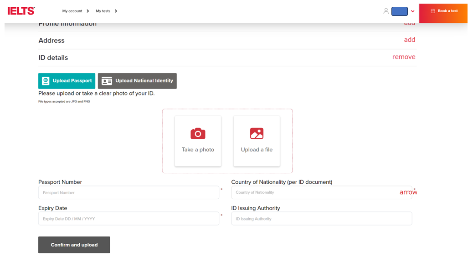This screenshot has height=261, width=473.
Task: Click the chevron next to My account
Action: (x=88, y=11)
